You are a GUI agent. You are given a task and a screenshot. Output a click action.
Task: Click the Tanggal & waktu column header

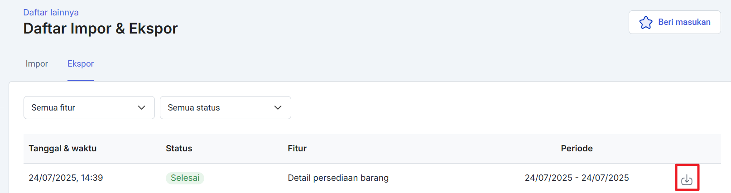pos(63,149)
